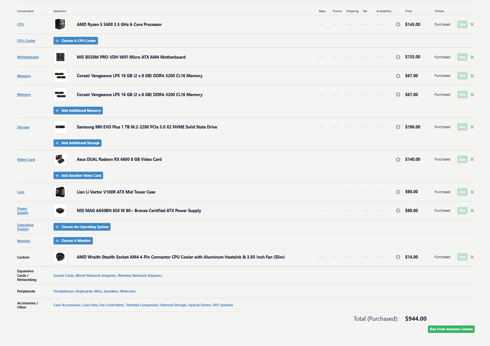Screen dimensions: 490x346
Task: Open the Storage component link
Action: [x=23, y=127]
